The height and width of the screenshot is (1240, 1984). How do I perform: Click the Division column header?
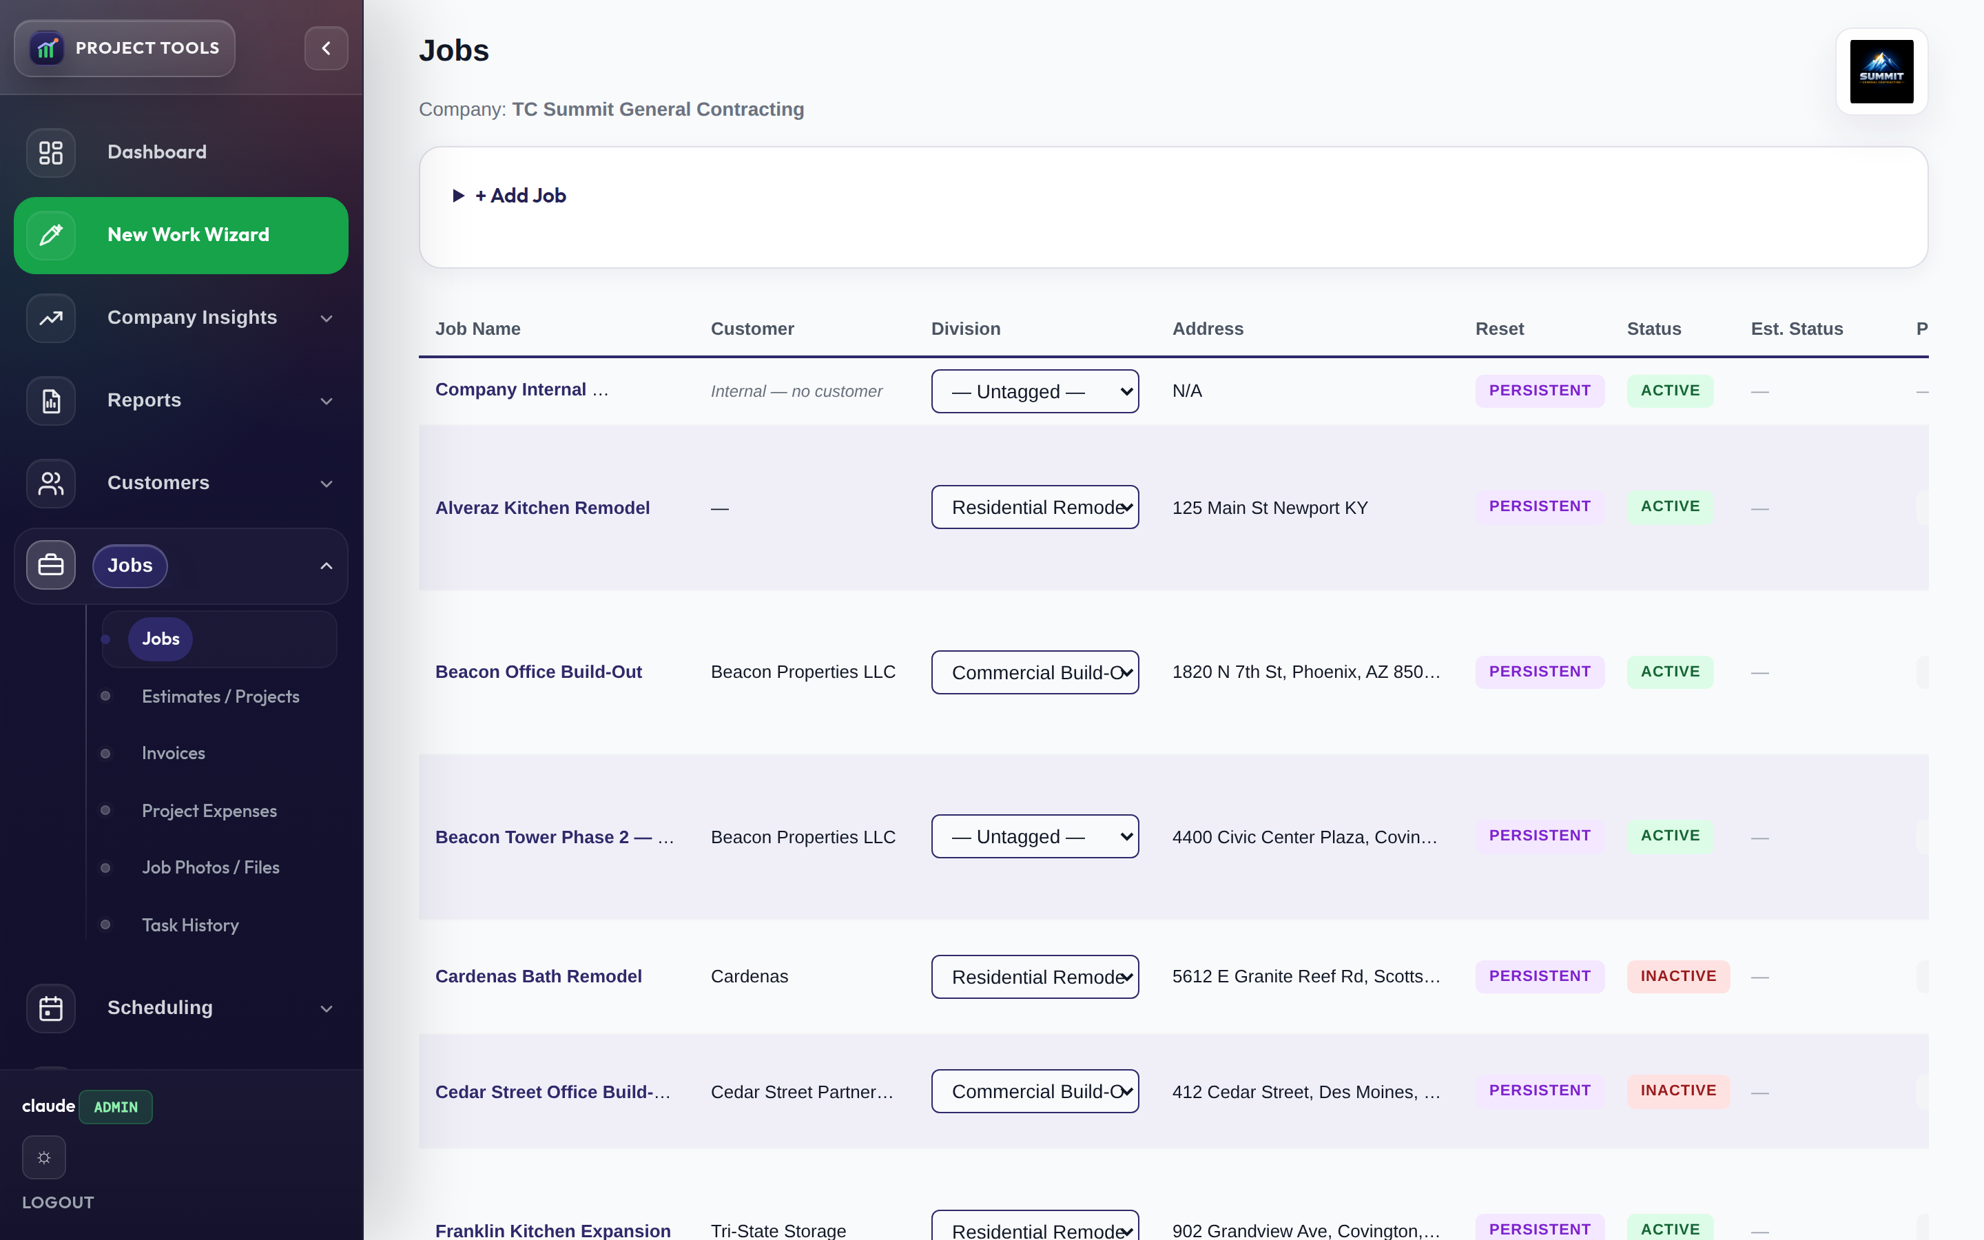966,329
